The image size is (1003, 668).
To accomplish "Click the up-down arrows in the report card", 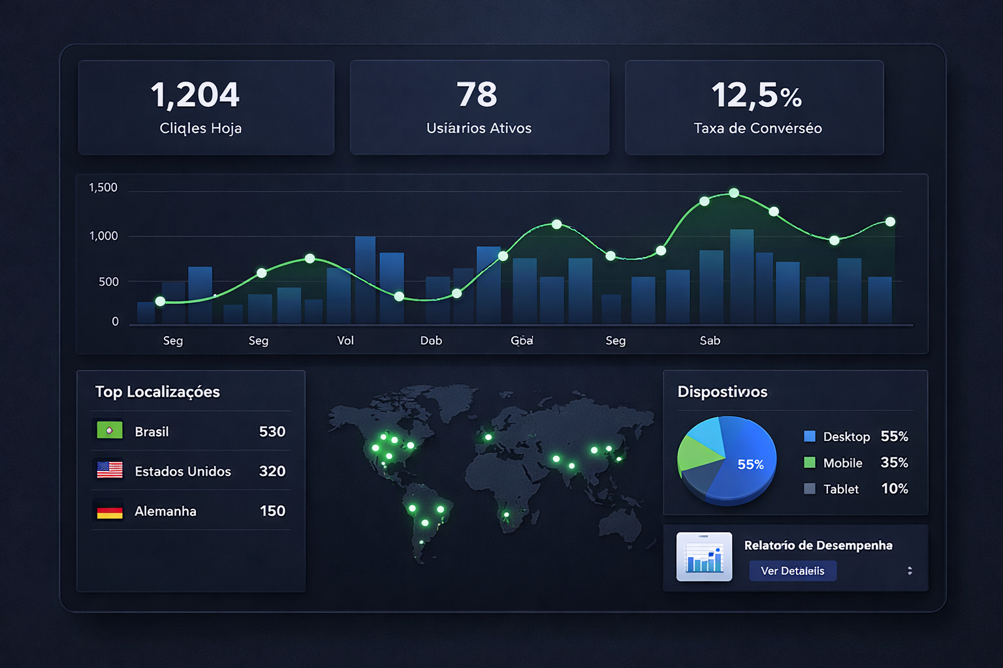I will click(x=910, y=571).
